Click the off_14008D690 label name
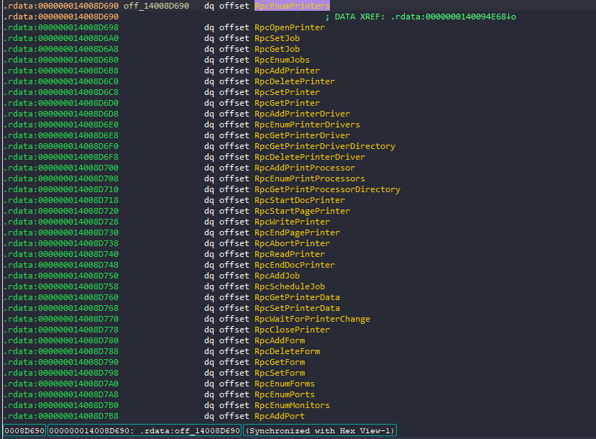The height and width of the screenshot is (439, 596). click(156, 6)
